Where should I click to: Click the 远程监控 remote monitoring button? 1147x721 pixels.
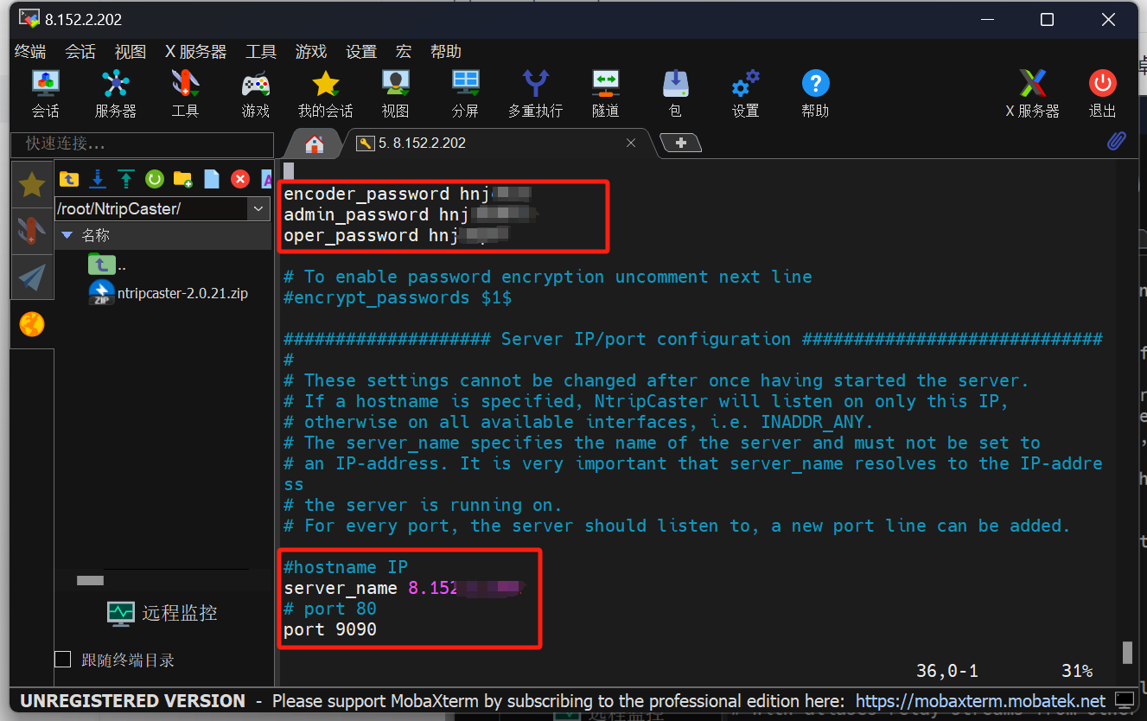162,613
